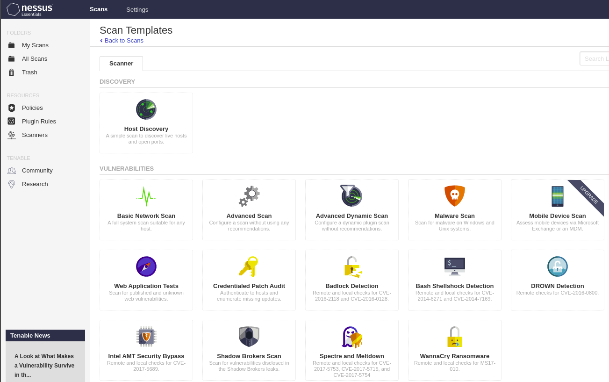Viewport: 609px width, 382px height.
Task: Click the Back to Scans link
Action: tap(124, 41)
